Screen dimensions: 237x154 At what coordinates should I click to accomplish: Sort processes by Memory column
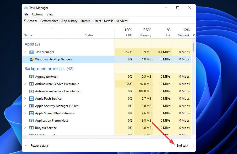click(143, 33)
